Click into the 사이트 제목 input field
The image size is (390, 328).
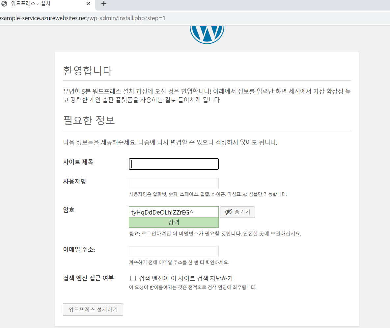[x=174, y=164]
